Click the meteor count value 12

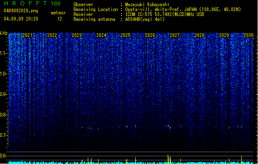(59, 19)
